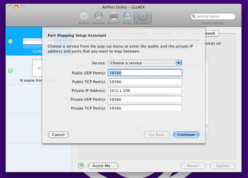Click the Service dropdown arrow button
The height and width of the screenshot is (178, 248).
click(x=179, y=63)
